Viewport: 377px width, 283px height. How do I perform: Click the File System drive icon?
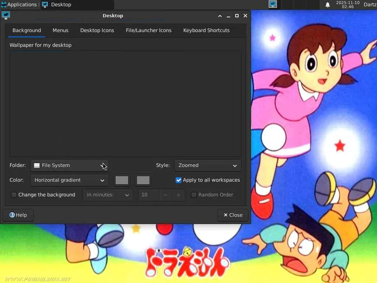pos(37,165)
